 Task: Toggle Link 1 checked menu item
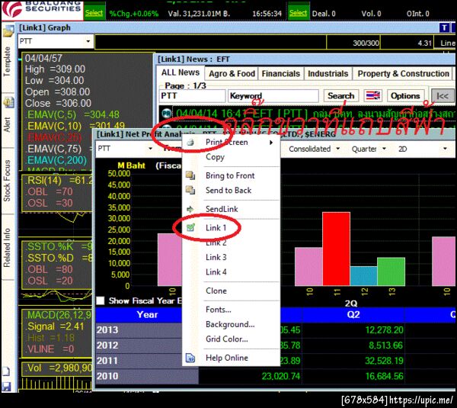pos(216,227)
